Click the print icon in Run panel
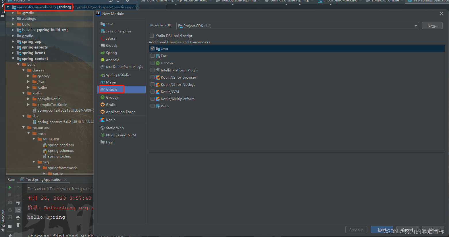 point(18,217)
